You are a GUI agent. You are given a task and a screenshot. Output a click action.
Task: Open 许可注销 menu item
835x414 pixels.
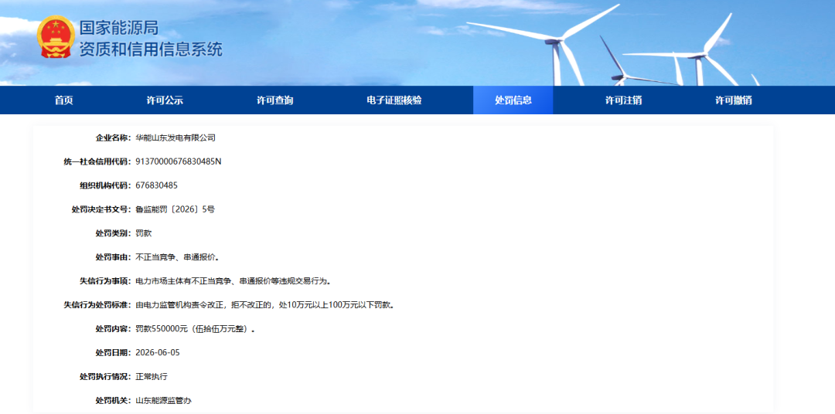(x=623, y=100)
